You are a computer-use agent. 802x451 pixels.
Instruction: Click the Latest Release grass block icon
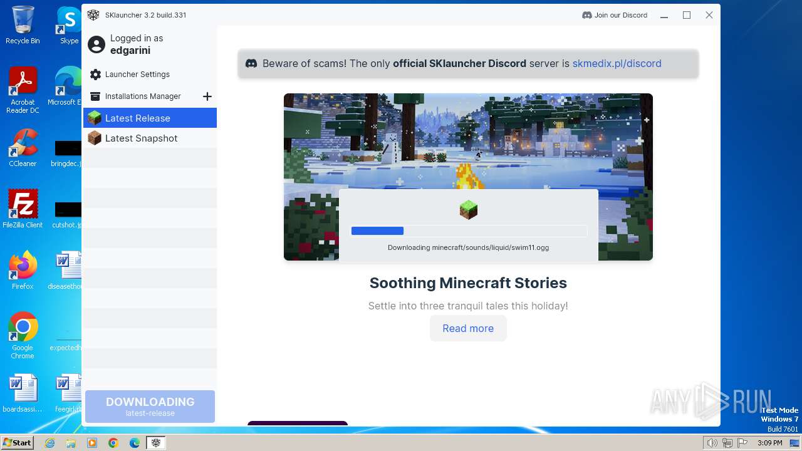pos(95,118)
